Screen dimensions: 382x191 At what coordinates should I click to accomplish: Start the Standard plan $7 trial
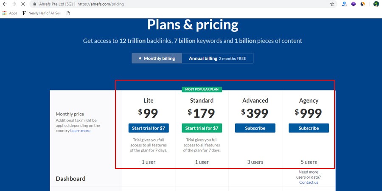(x=202, y=128)
